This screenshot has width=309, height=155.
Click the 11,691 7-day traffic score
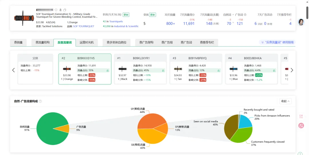coord(189,24)
